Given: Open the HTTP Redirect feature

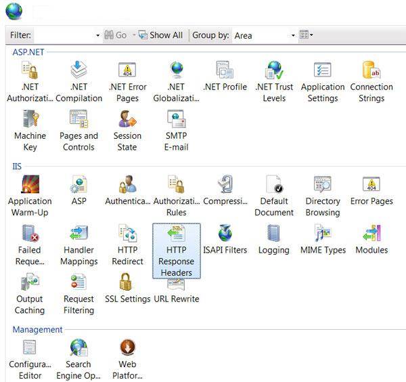Looking at the screenshot, I should [127, 245].
